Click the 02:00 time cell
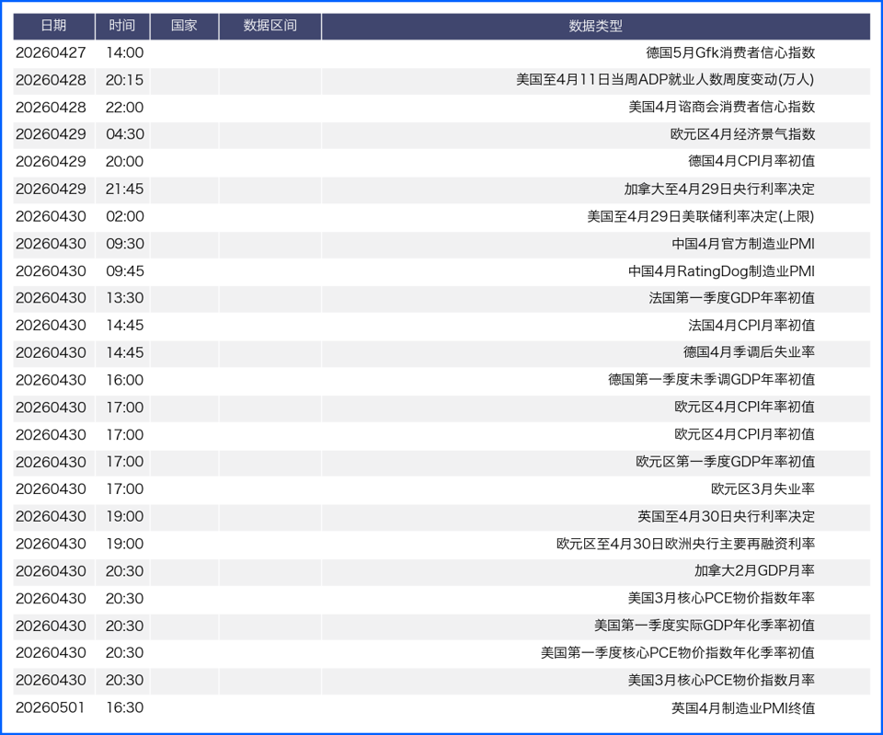 point(124,217)
